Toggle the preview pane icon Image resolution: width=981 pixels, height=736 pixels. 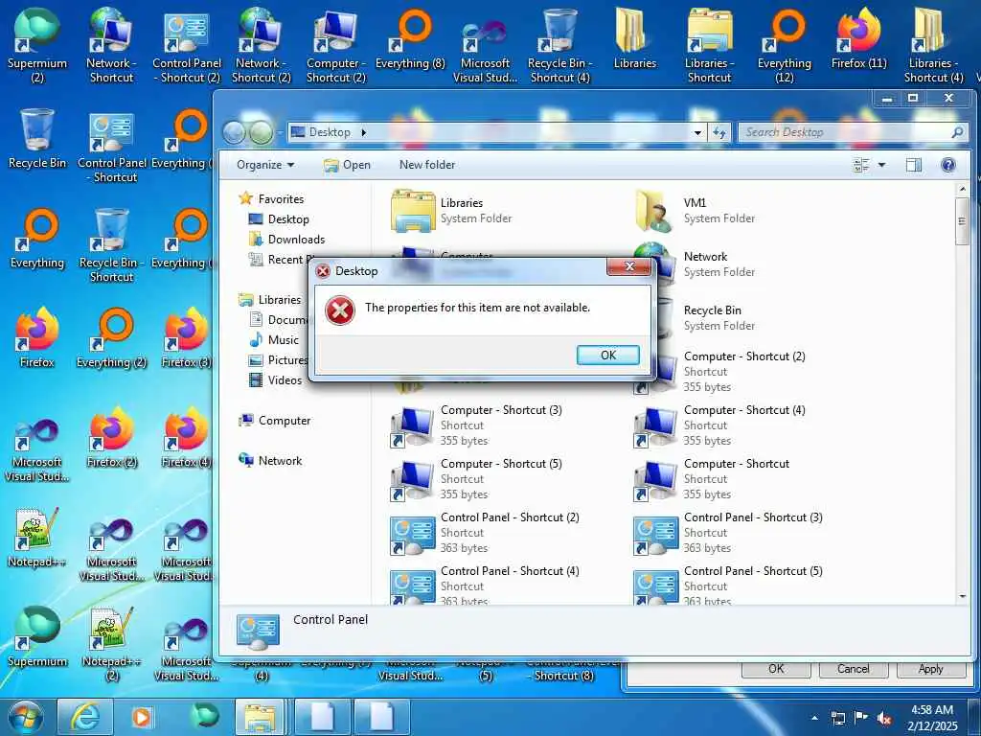click(x=913, y=165)
